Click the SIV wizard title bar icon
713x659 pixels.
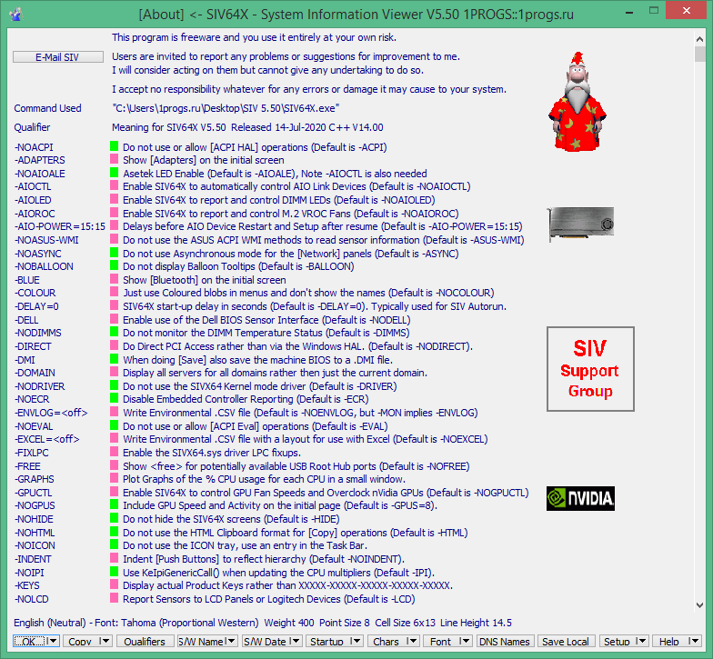click(16, 15)
